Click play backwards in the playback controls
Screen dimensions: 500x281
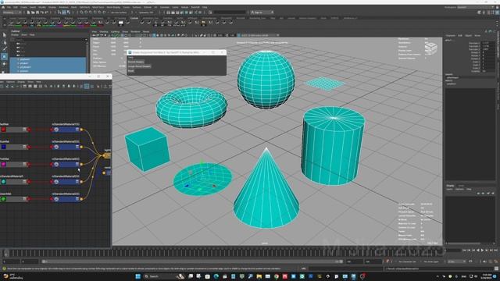477,251
